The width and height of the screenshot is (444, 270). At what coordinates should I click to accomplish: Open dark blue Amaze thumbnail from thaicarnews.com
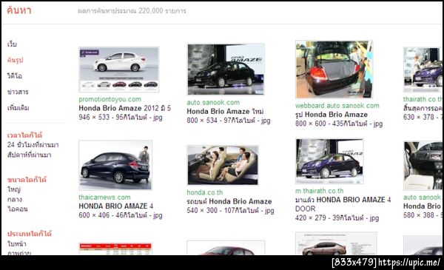[x=115, y=165]
